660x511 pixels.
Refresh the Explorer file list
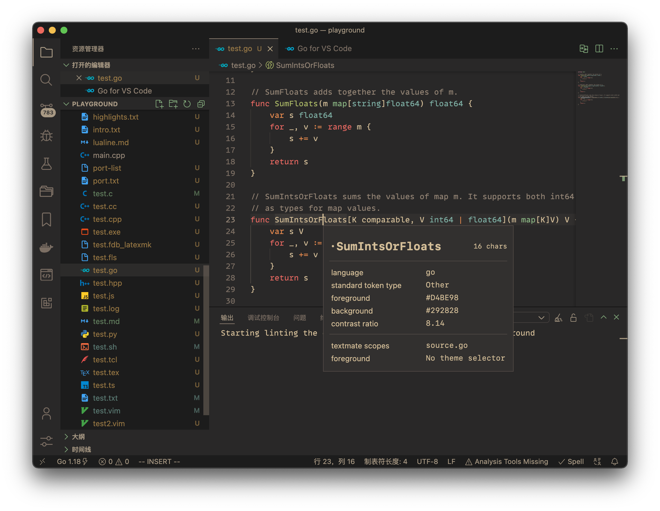[x=187, y=104]
